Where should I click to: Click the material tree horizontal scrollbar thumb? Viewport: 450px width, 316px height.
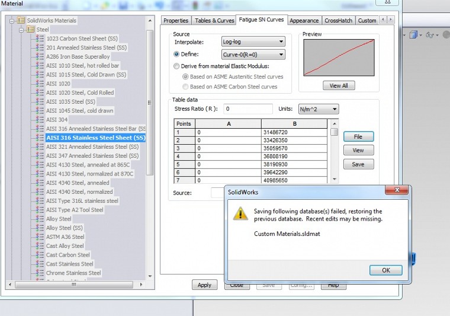pos(74,285)
